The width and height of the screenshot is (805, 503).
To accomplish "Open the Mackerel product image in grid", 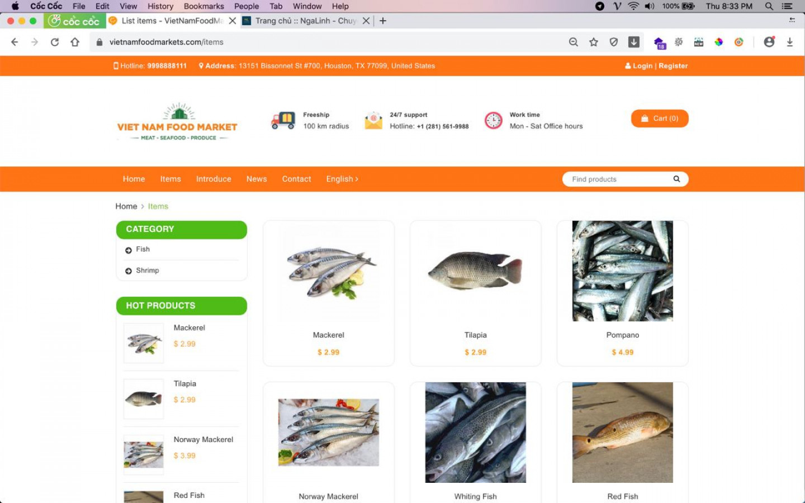I will click(329, 271).
